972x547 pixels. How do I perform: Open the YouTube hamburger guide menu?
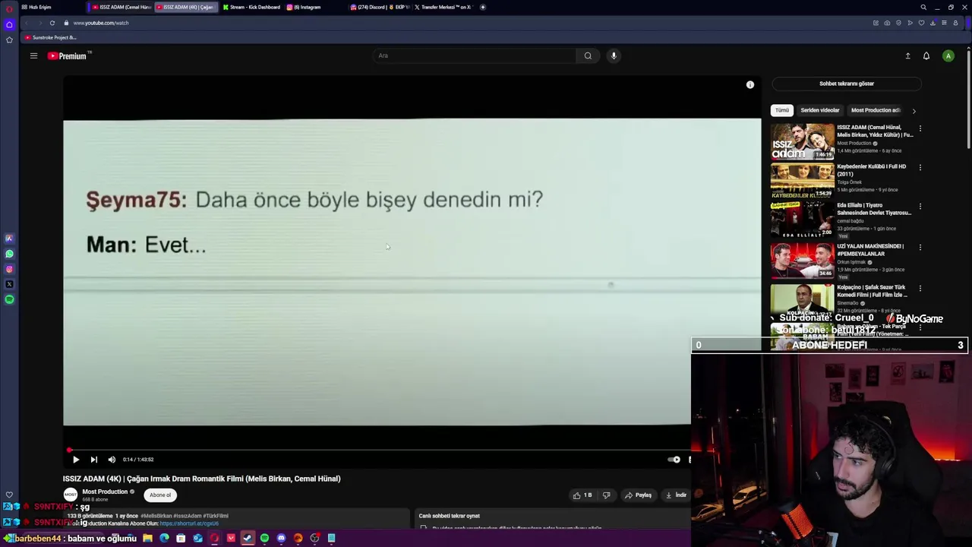[33, 55]
